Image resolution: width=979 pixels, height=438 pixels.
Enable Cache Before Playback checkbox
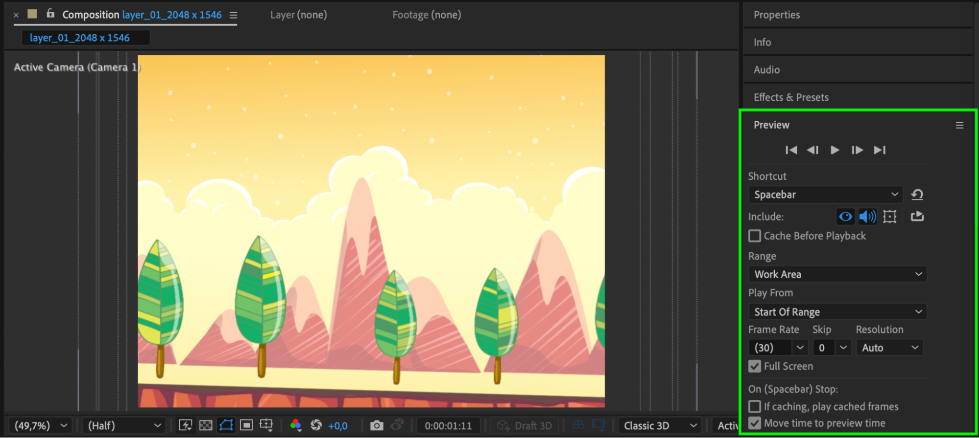click(755, 236)
